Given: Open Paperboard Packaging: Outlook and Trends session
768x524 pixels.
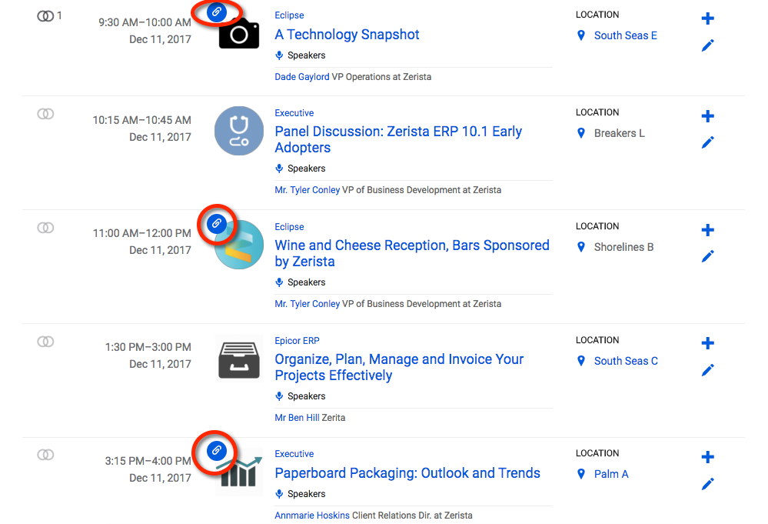Looking at the screenshot, I should pyautogui.click(x=407, y=473).
